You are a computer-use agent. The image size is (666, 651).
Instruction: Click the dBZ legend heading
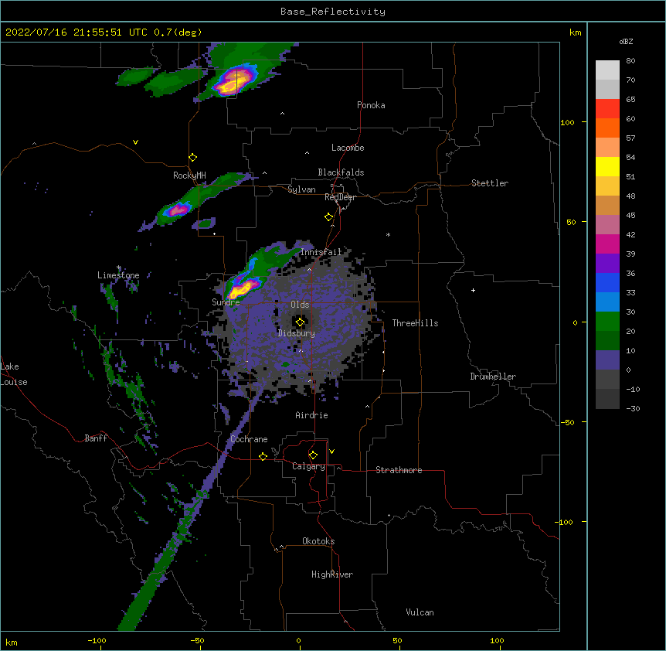click(626, 42)
